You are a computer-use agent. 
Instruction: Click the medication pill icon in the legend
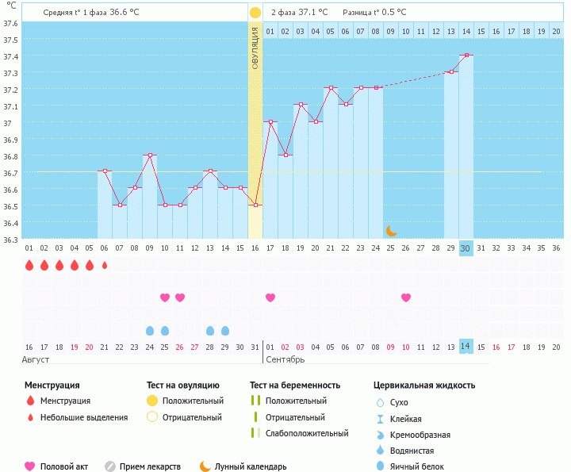click(x=110, y=466)
